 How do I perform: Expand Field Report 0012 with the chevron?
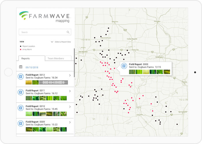[70, 76]
